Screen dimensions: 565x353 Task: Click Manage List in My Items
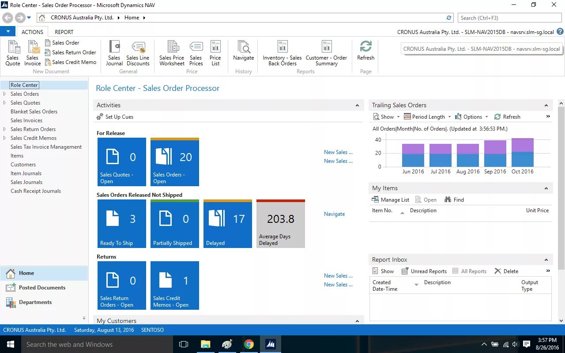point(391,200)
